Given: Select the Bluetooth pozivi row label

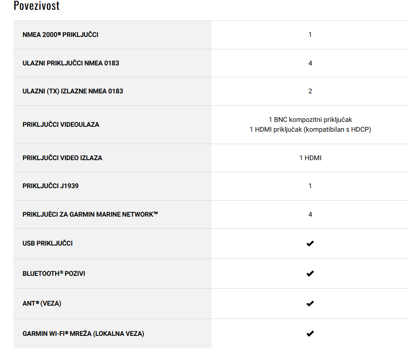Looking at the screenshot, I should click(53, 274).
